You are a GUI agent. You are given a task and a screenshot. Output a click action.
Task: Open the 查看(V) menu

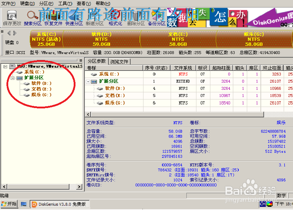[84, 3]
